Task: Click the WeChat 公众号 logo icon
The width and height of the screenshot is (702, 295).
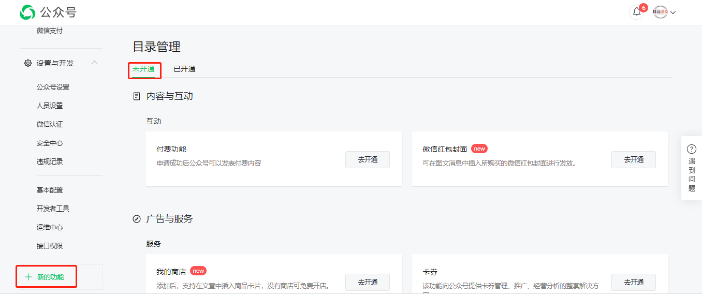Action: (x=27, y=12)
